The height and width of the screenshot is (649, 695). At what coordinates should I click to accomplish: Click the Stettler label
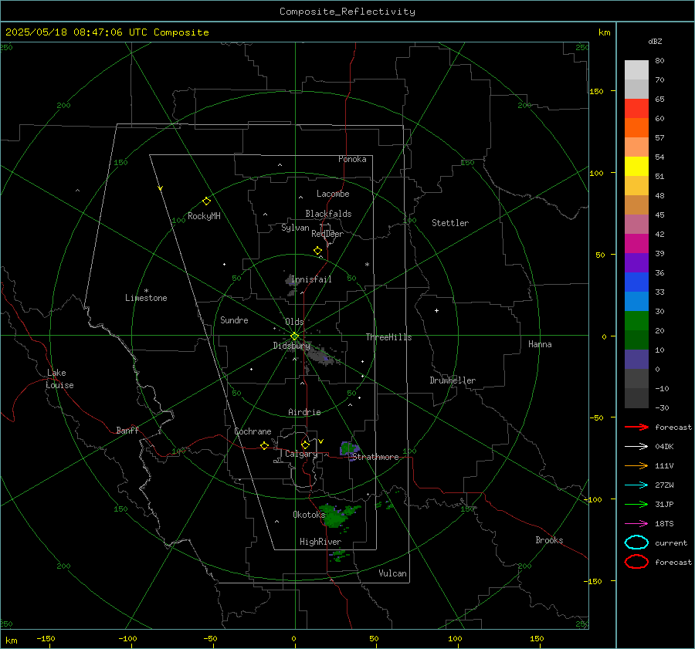(450, 223)
